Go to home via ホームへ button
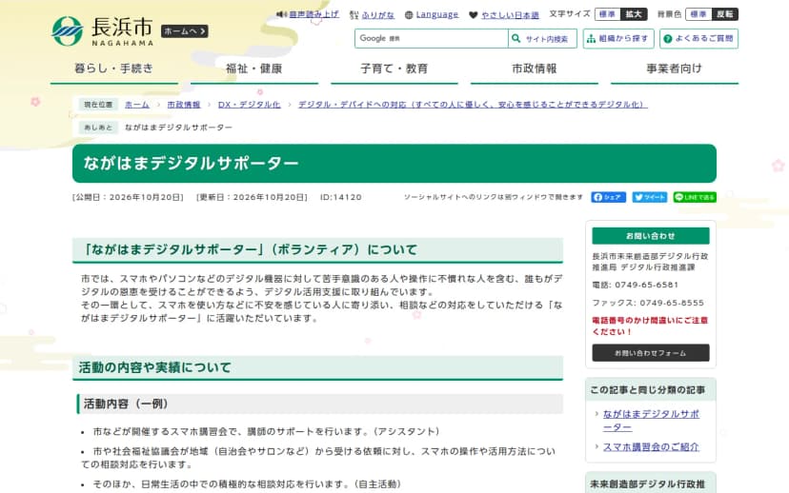Image resolution: width=789 pixels, height=493 pixels. (184, 31)
